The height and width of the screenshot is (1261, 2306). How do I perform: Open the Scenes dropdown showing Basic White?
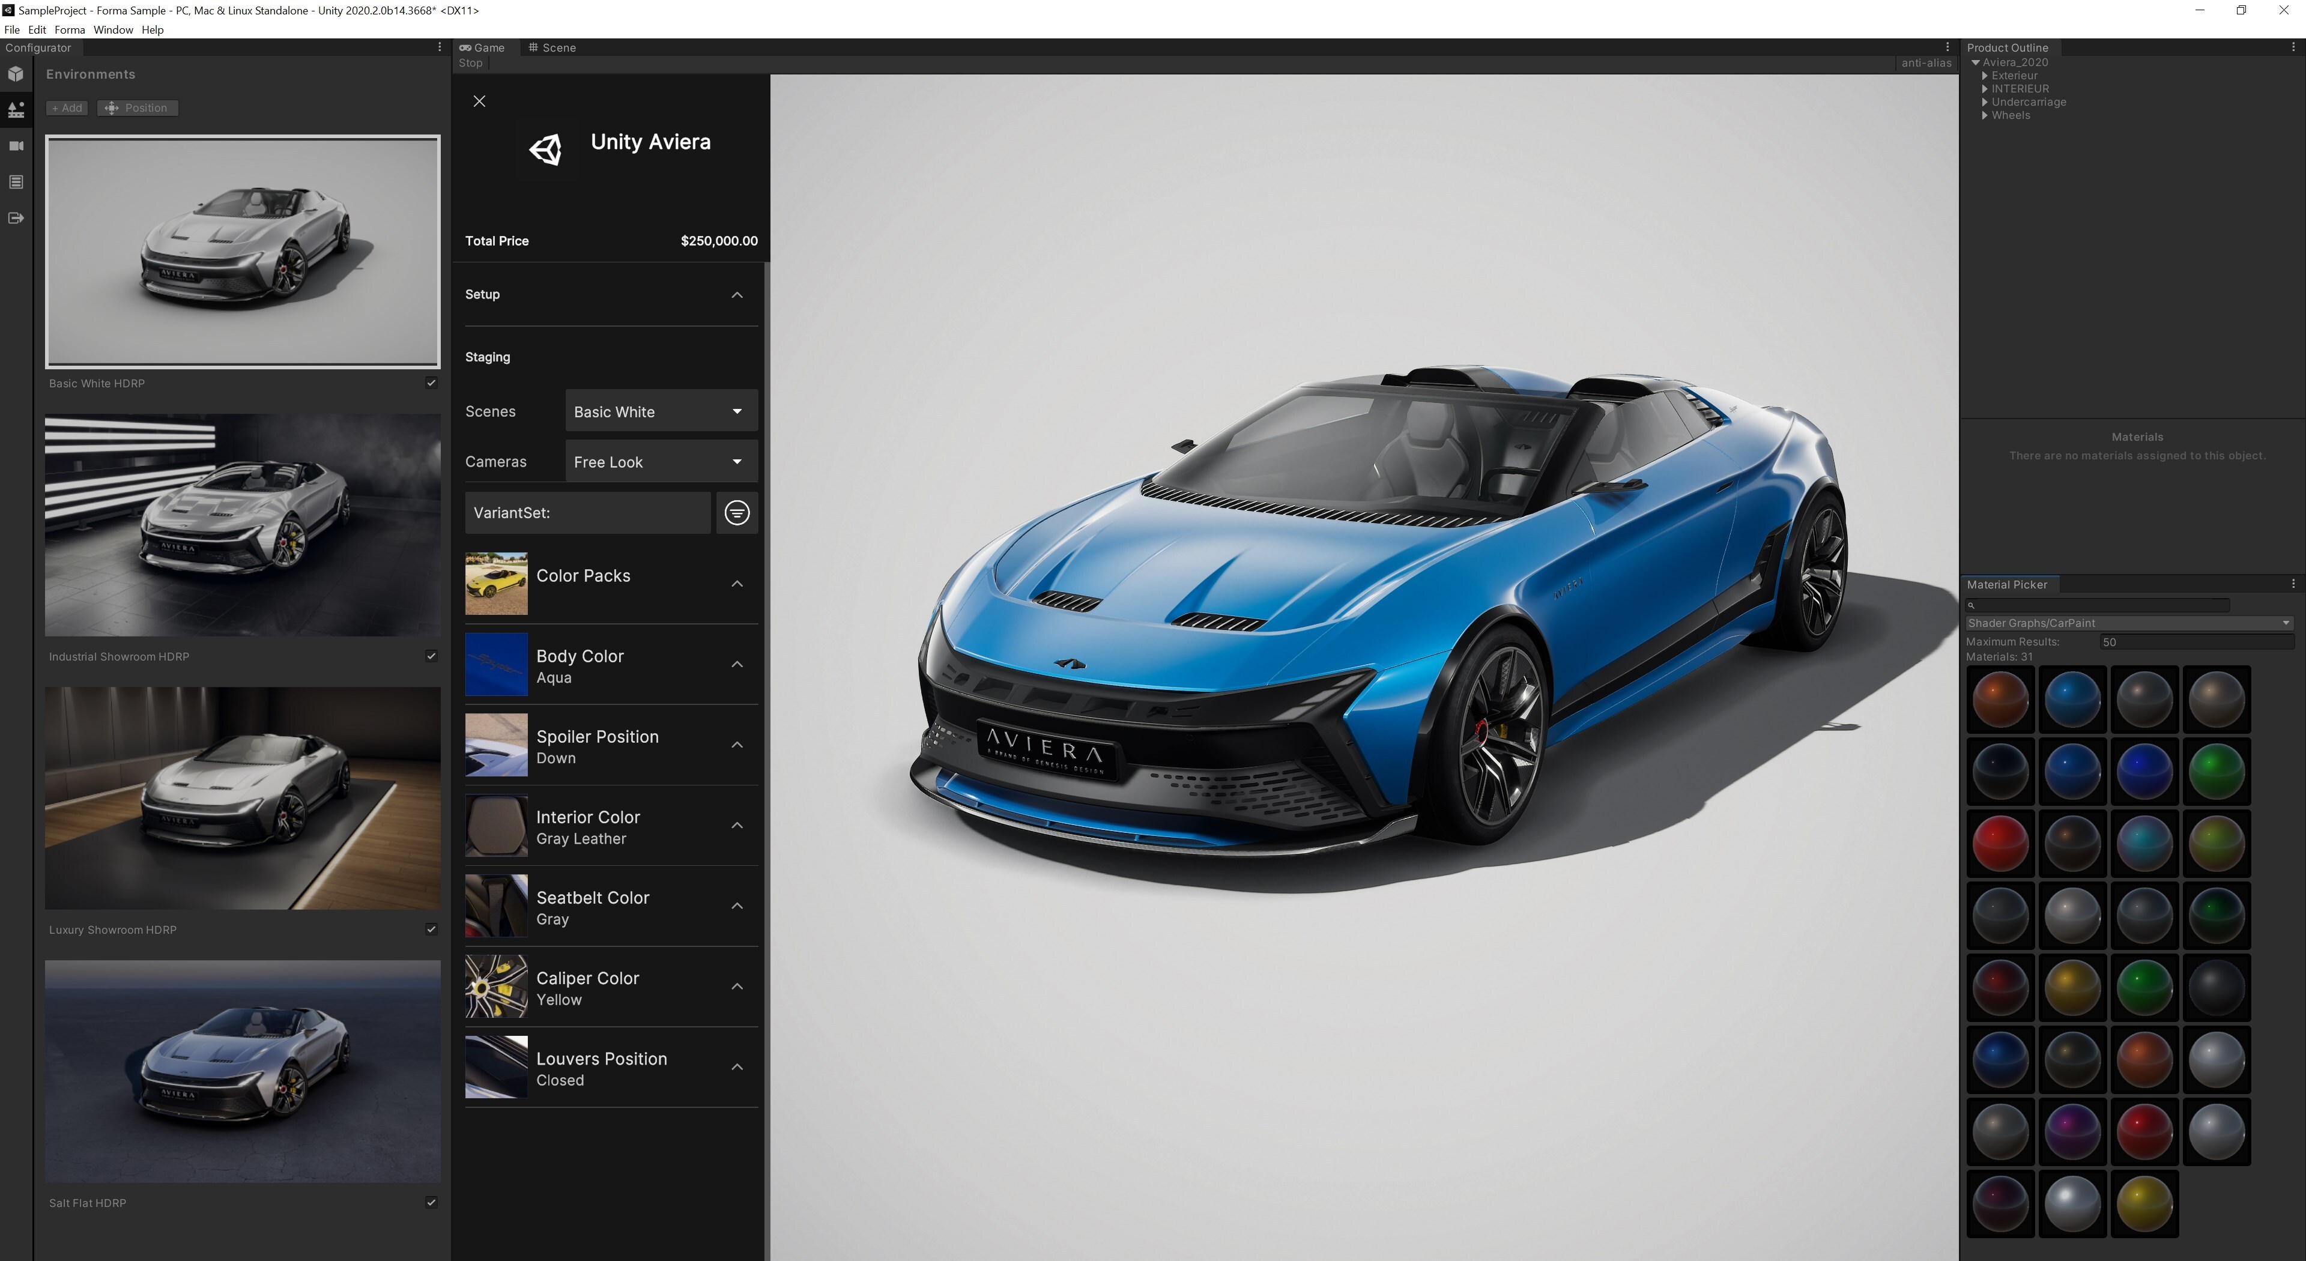click(661, 412)
